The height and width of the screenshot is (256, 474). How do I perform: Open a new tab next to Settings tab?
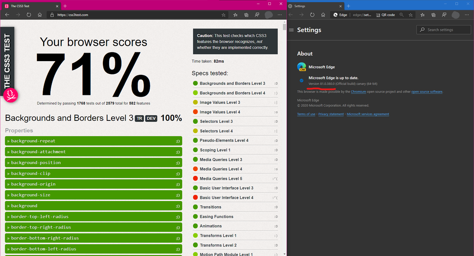point(348,6)
